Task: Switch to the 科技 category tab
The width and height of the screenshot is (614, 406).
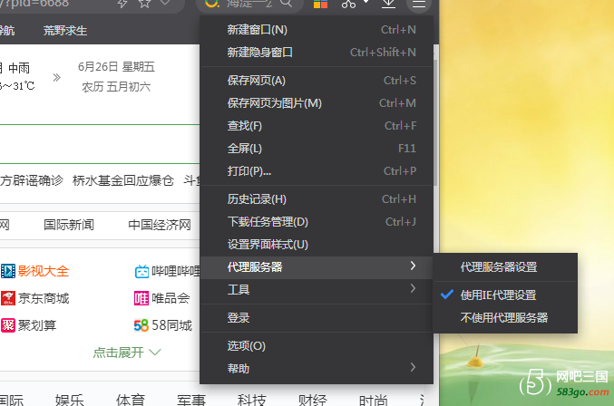Action: coord(252,400)
